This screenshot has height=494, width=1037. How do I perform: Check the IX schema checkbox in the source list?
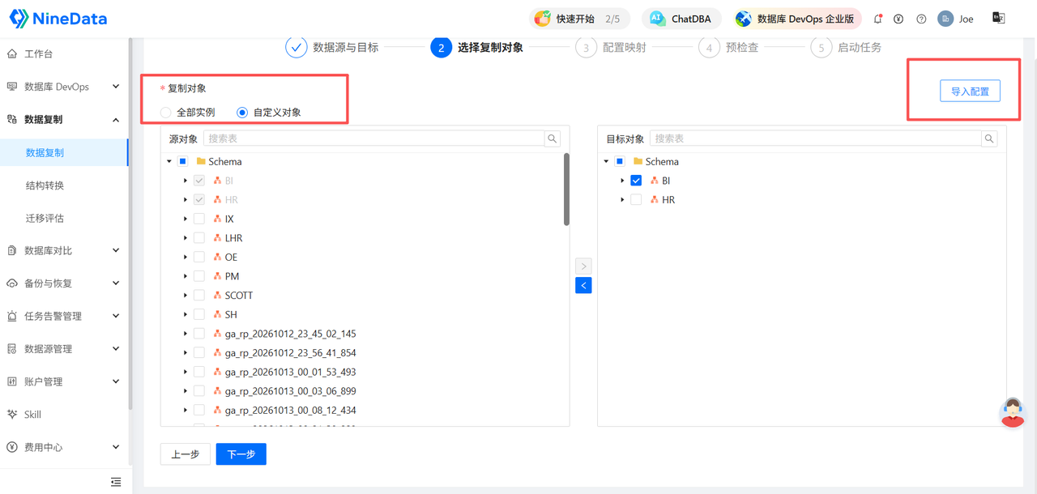[199, 219]
